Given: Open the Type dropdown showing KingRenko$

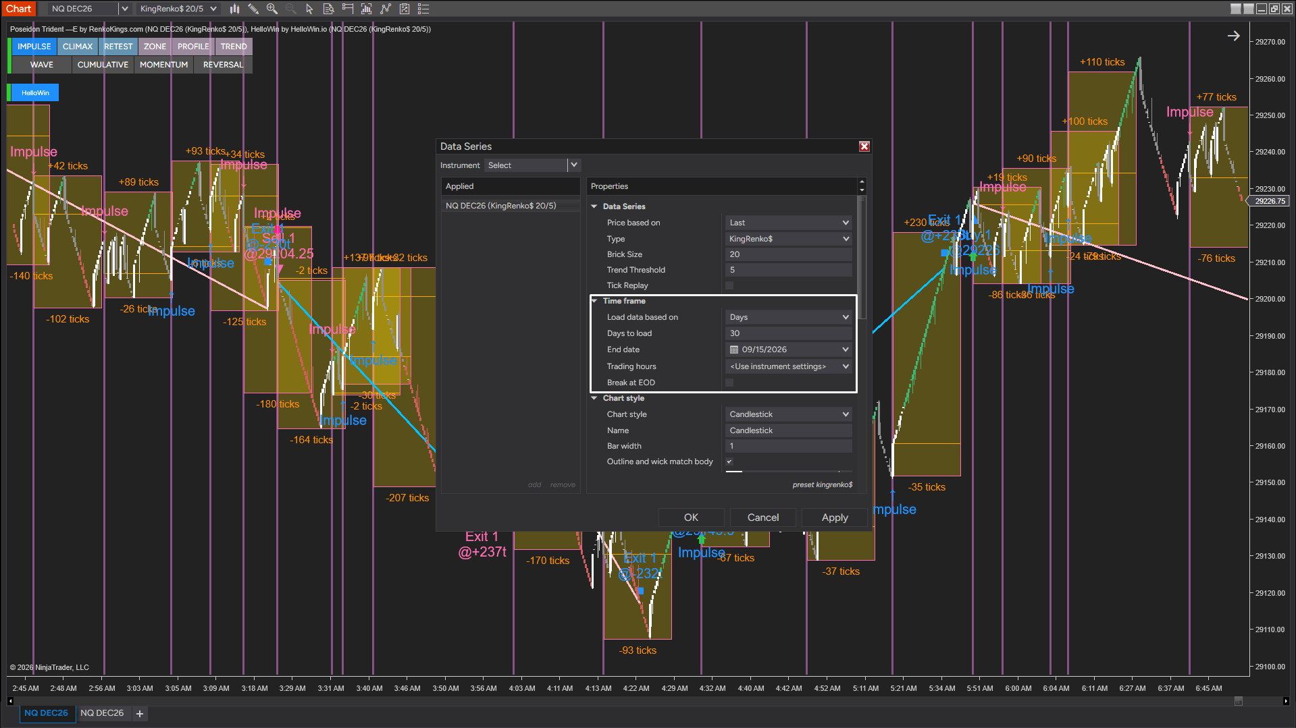Looking at the screenshot, I should 788,239.
